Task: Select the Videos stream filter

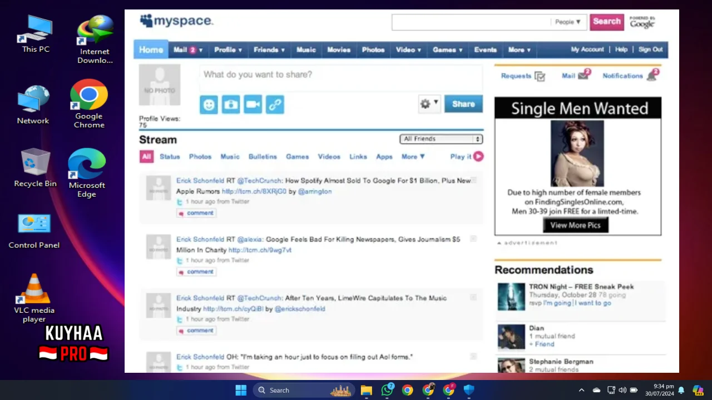Action: coord(329,157)
